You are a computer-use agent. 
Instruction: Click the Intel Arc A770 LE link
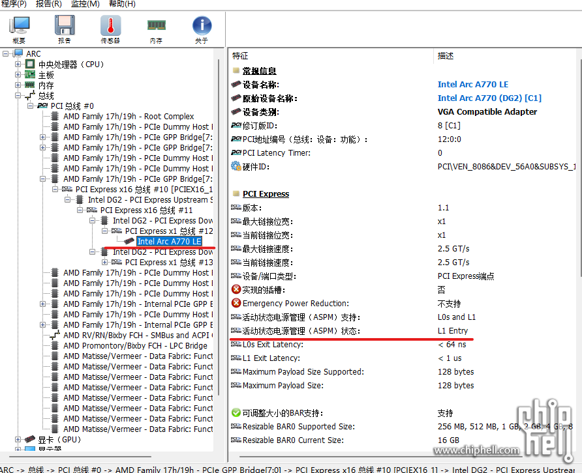[473, 85]
